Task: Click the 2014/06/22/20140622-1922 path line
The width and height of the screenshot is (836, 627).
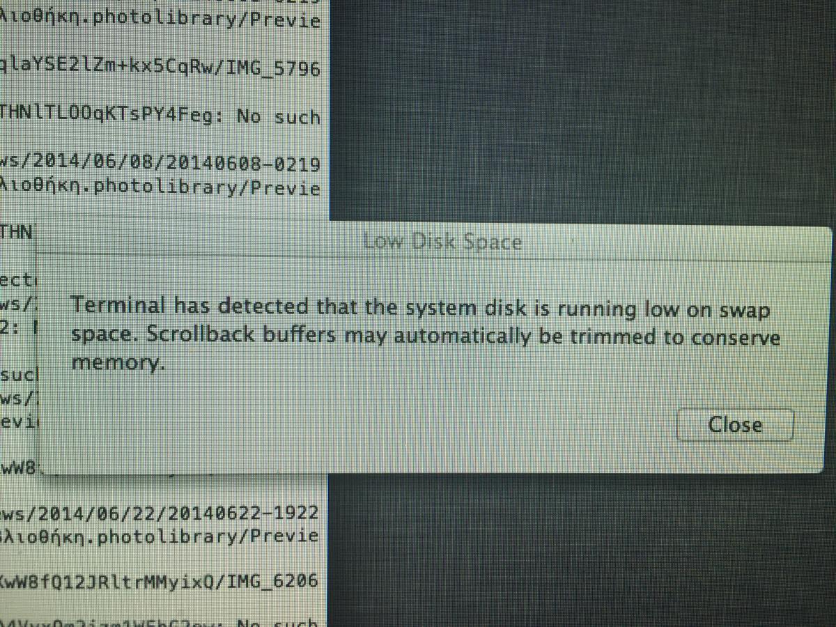Action: pyautogui.click(x=160, y=513)
